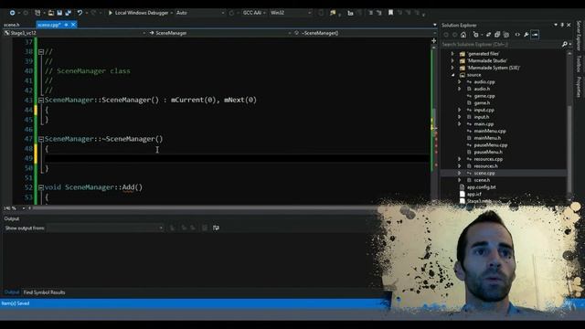Start the Local Windows Debugger
Image resolution: width=585 pixels, height=329 pixels.
click(x=138, y=13)
